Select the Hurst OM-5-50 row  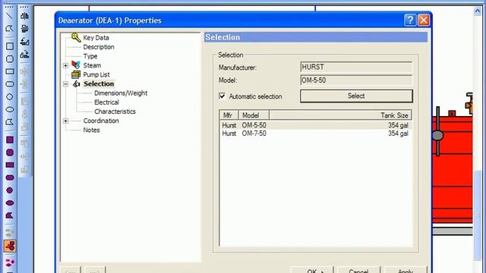(x=315, y=125)
